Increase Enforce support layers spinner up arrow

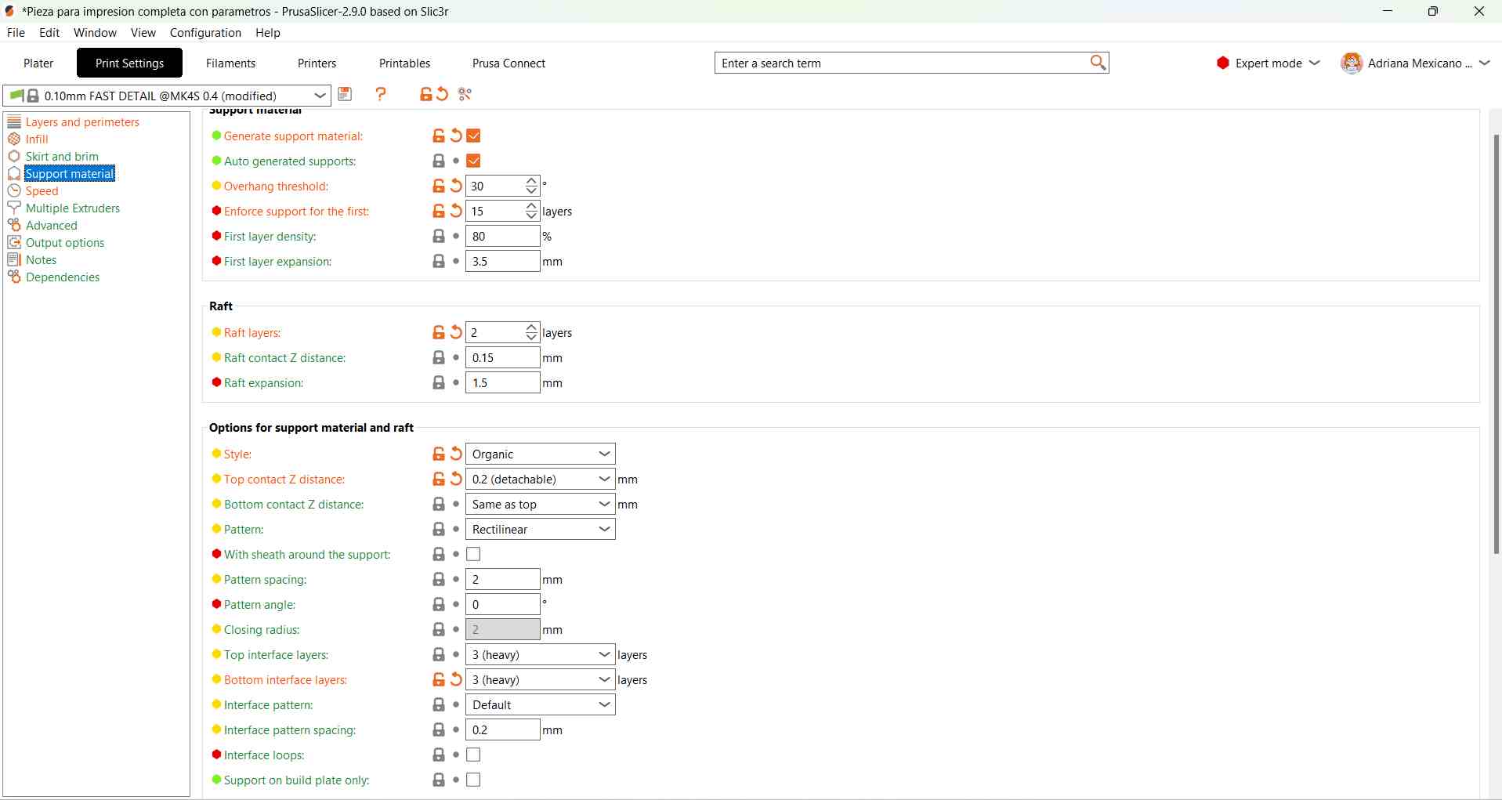click(532, 207)
